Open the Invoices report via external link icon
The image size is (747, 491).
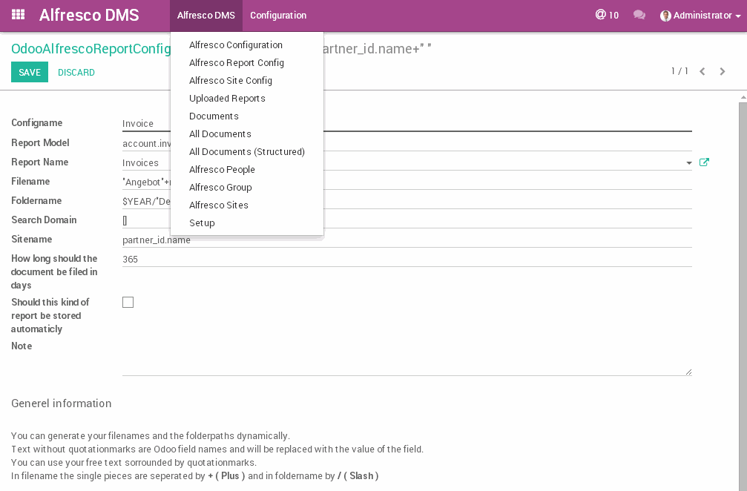[x=704, y=162]
